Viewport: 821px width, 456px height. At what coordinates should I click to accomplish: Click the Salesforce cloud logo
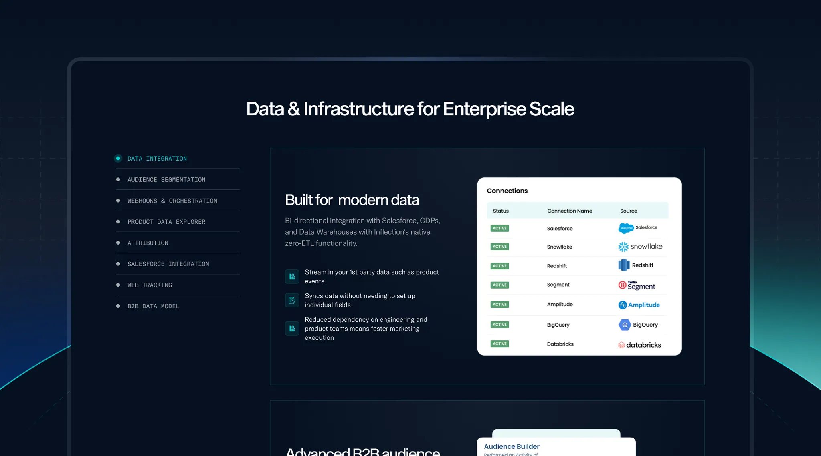pos(626,228)
